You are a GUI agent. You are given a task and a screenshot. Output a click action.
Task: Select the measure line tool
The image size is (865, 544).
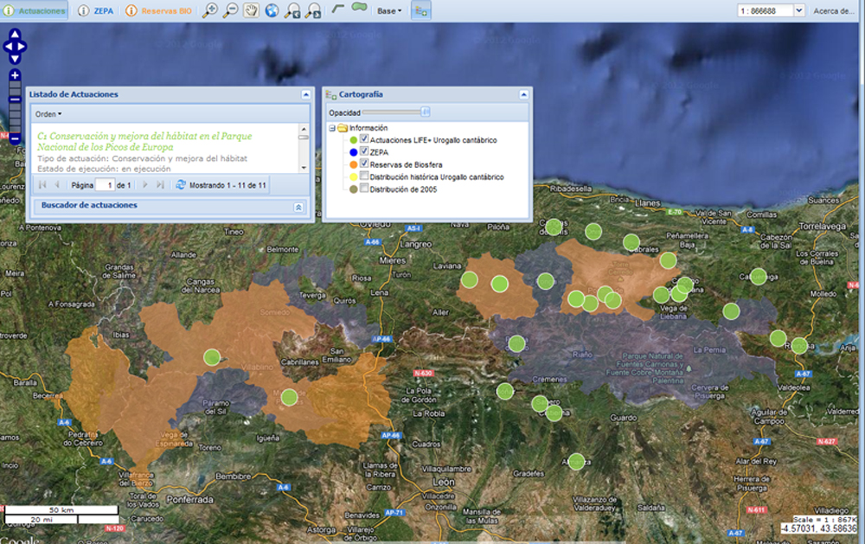pos(339,10)
